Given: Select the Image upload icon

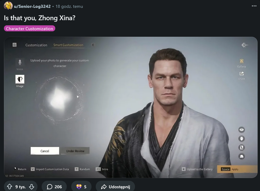Looking at the screenshot, I should pos(20,79).
